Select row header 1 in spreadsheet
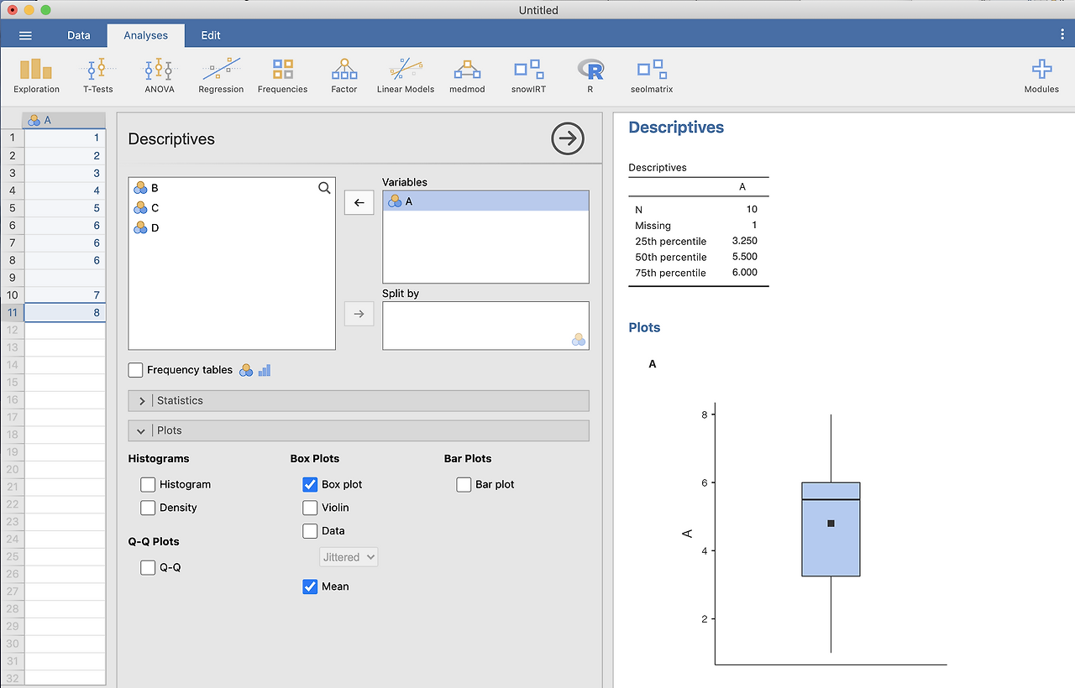 (x=13, y=138)
